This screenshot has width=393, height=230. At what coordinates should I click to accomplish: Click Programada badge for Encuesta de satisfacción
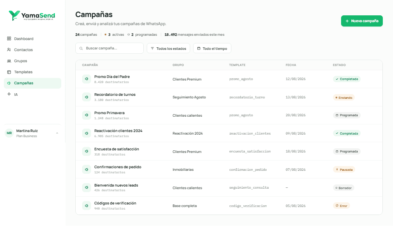click(x=347, y=151)
